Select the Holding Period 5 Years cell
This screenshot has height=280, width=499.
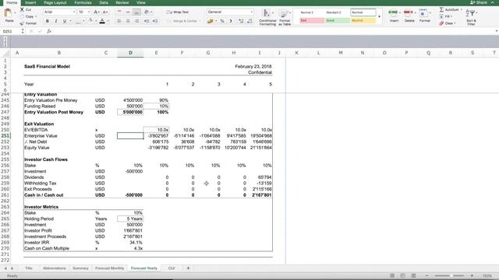pyautogui.click(x=130, y=219)
